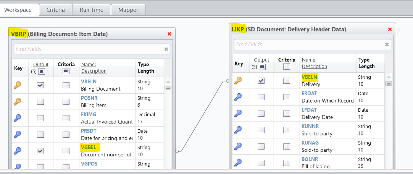
Task: Click gold key icon for POSNR
Action: (x=18, y=101)
